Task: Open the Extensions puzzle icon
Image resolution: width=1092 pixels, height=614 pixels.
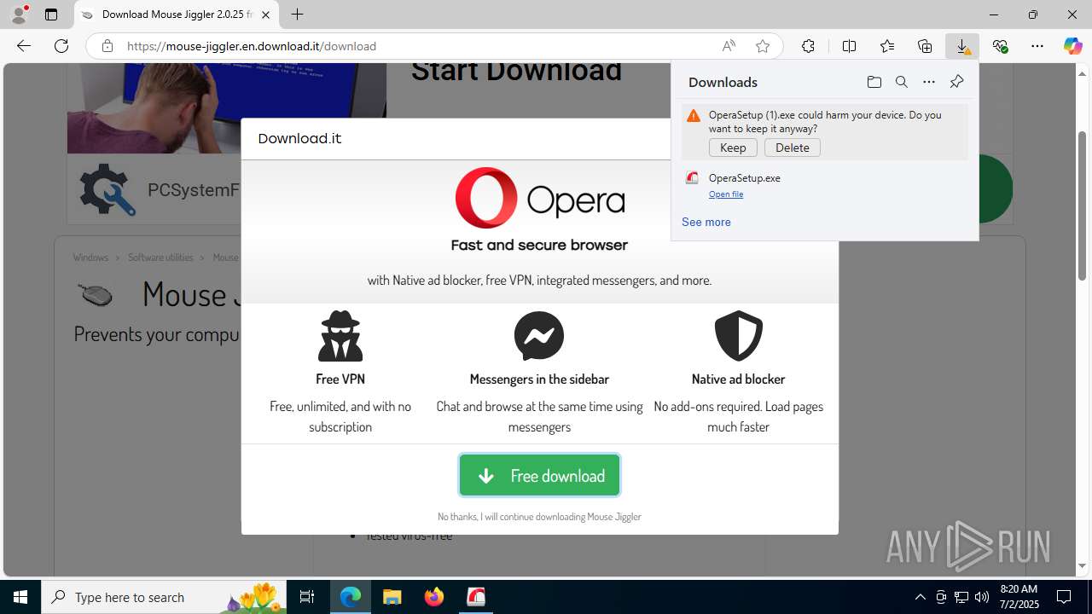Action: (808, 46)
